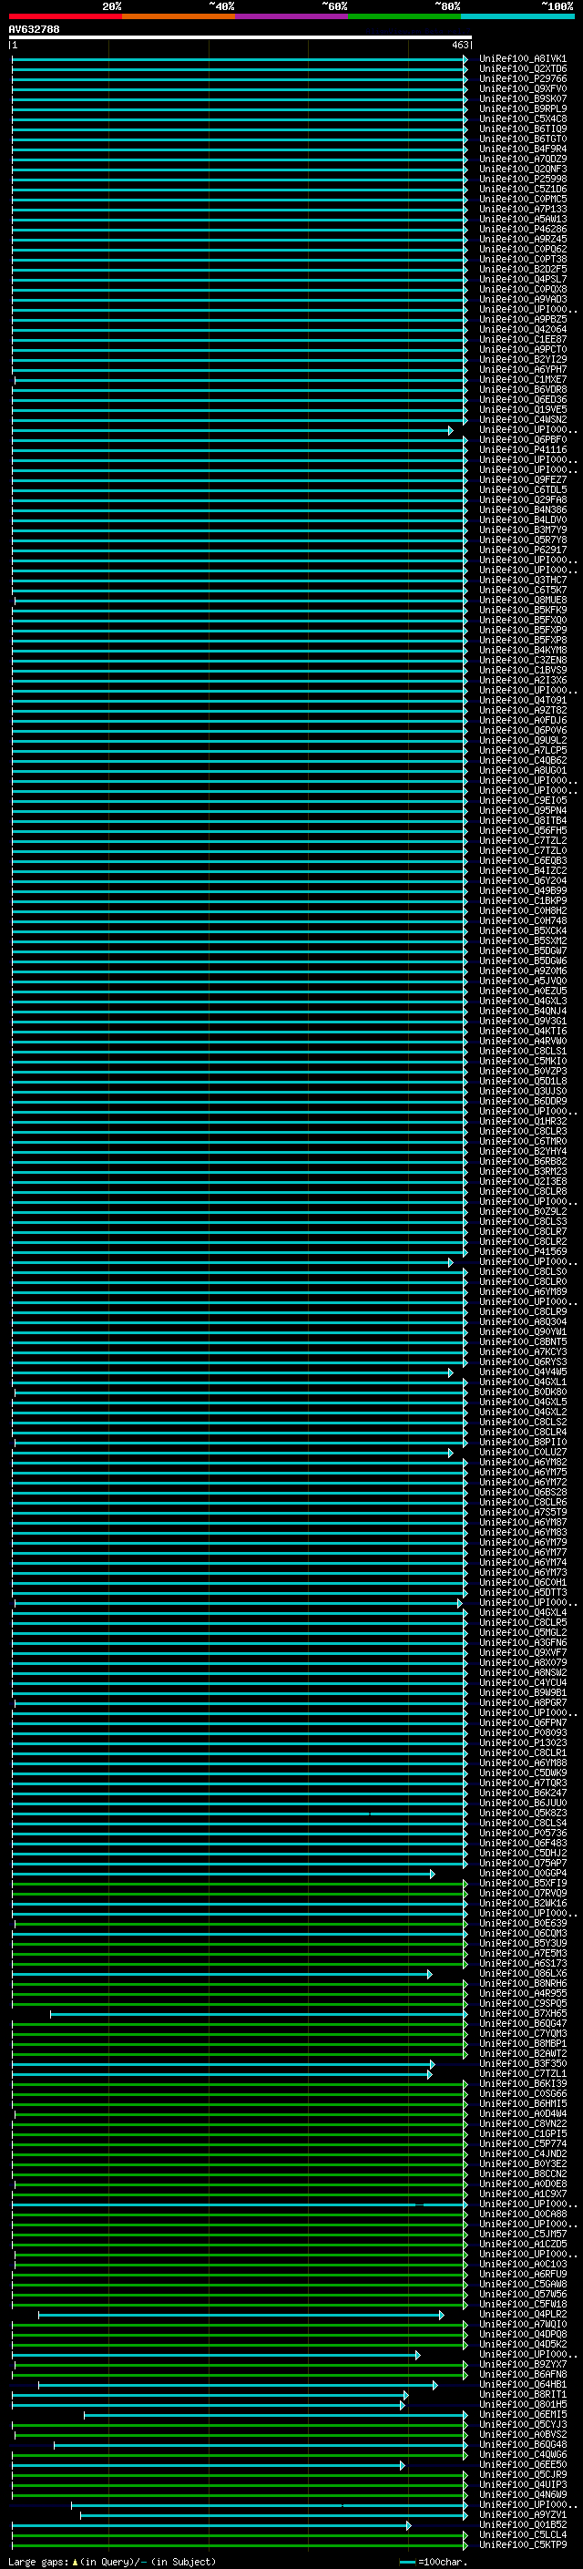The image size is (583, 2569).
Task: Click the UniRef100_A6S173 label
Action: pyautogui.click(x=522, y=1963)
